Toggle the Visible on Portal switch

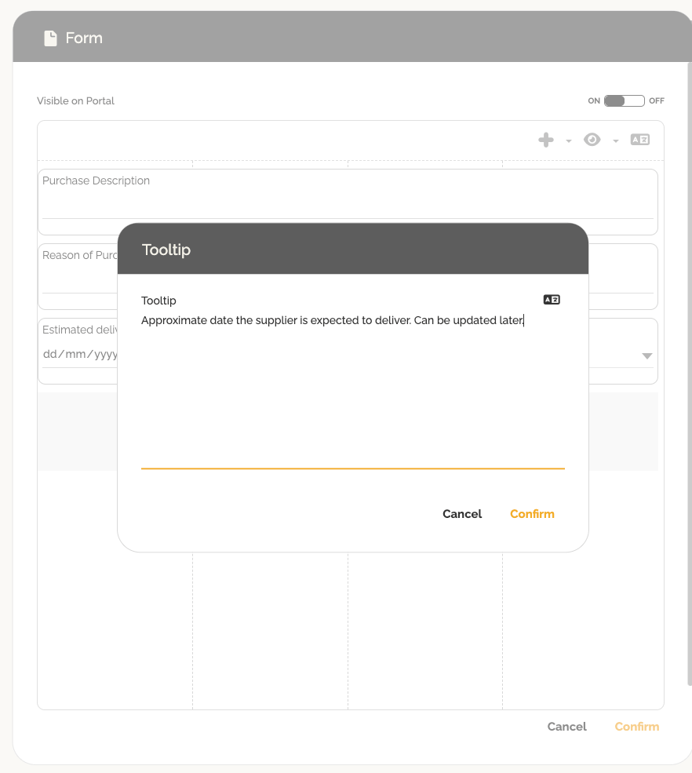point(624,101)
